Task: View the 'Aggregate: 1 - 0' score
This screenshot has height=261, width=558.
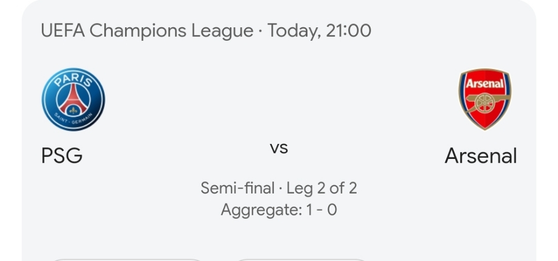Action: (279, 210)
